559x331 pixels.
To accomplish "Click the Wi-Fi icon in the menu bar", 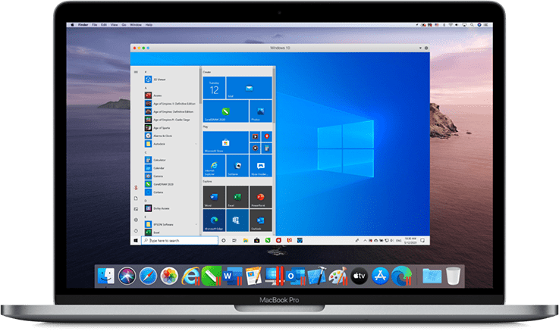I will coord(451,25).
